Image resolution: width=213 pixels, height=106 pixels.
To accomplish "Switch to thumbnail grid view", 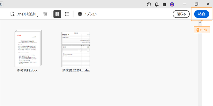I will (x=57, y=14).
